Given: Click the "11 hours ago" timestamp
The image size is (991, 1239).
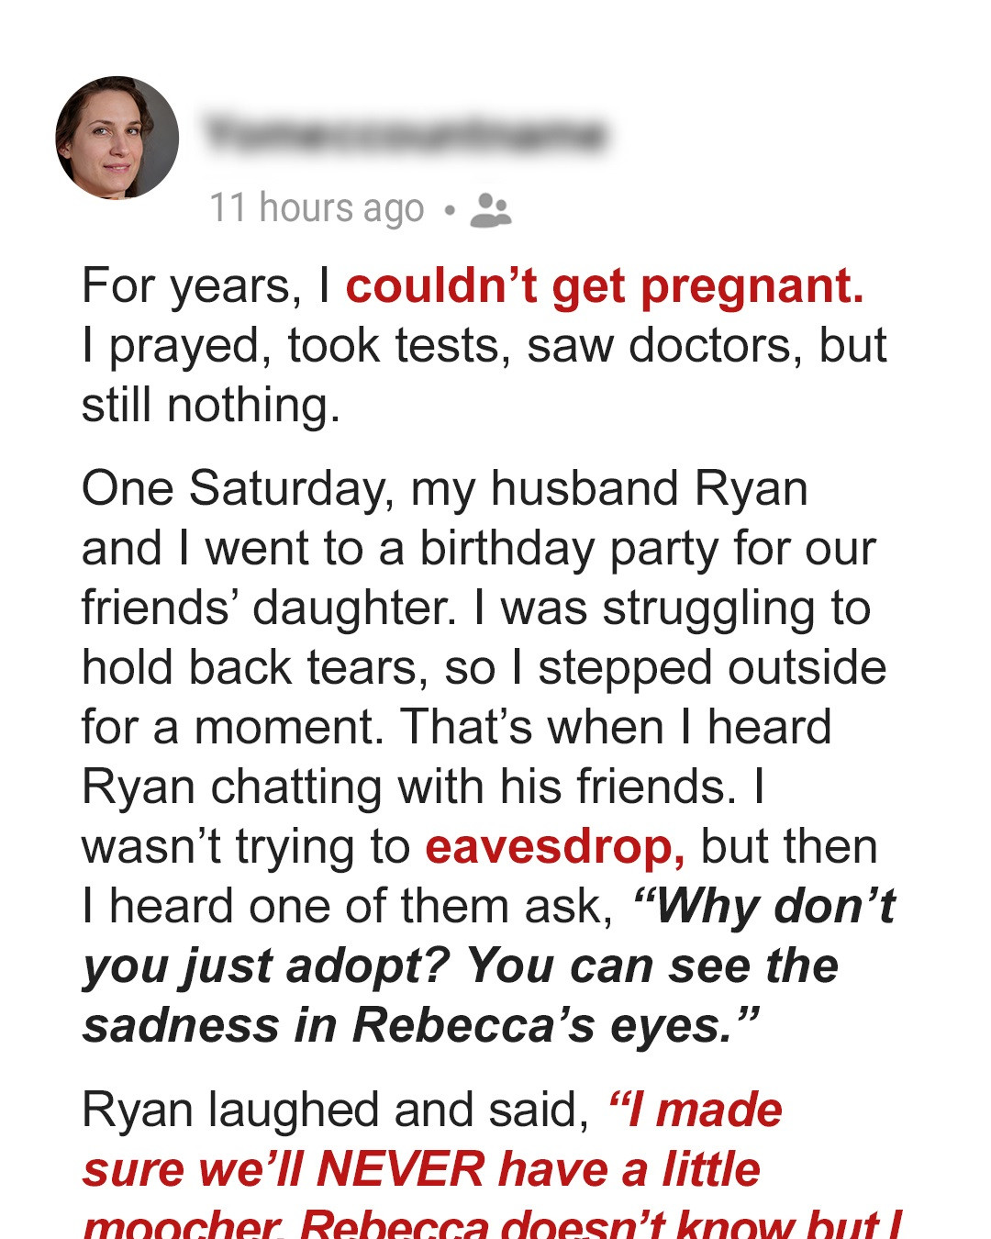Looking at the screenshot, I should tap(317, 208).
